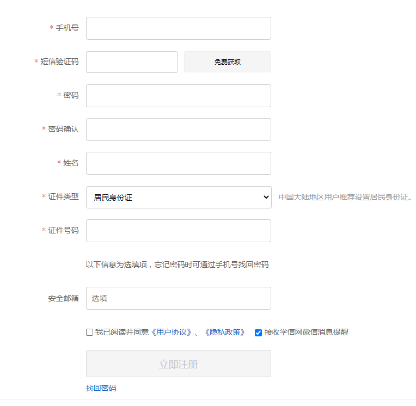Image resolution: width=416 pixels, height=406 pixels.
Task: Click the 短信验证码 label text
Action: pos(59,61)
